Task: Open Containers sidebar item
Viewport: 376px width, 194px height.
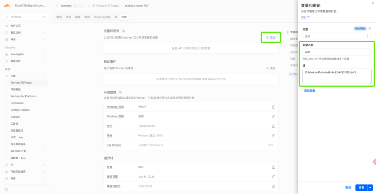Action: point(17,103)
